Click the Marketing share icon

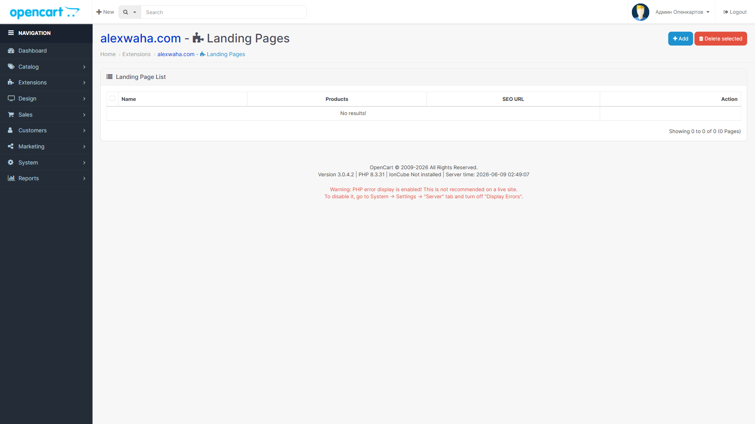[x=11, y=146]
